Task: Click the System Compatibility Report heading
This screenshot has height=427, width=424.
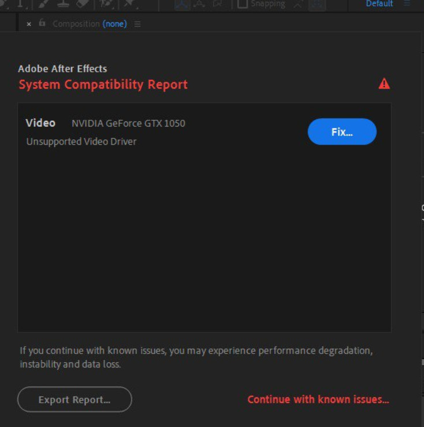Action: (103, 84)
